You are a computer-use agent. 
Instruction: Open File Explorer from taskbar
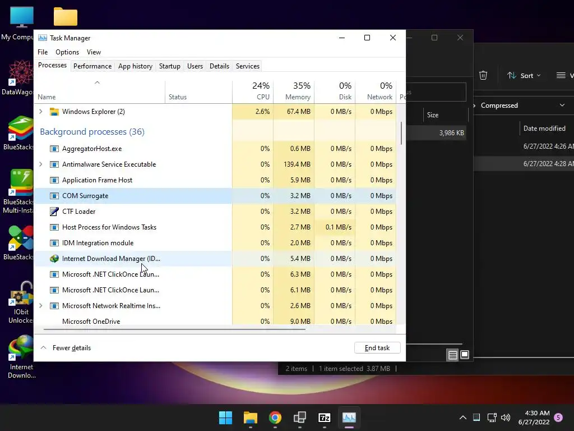251,418
